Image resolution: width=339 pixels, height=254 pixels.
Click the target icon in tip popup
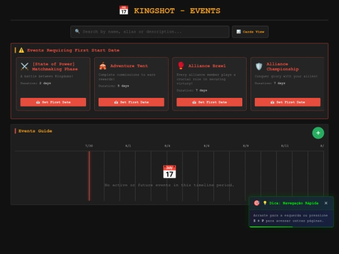coord(257,203)
